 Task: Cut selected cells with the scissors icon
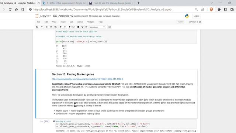point(47,27)
